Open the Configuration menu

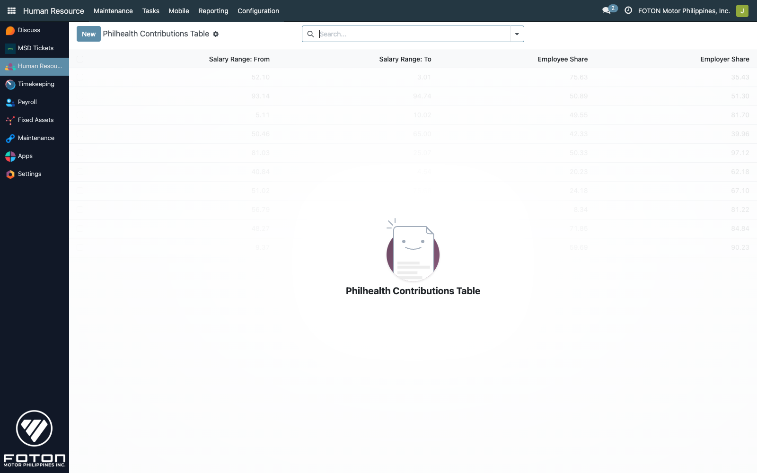[x=258, y=11]
